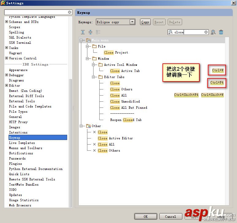Focus the keymap action search field
237x223 pixels.
tap(189, 32)
